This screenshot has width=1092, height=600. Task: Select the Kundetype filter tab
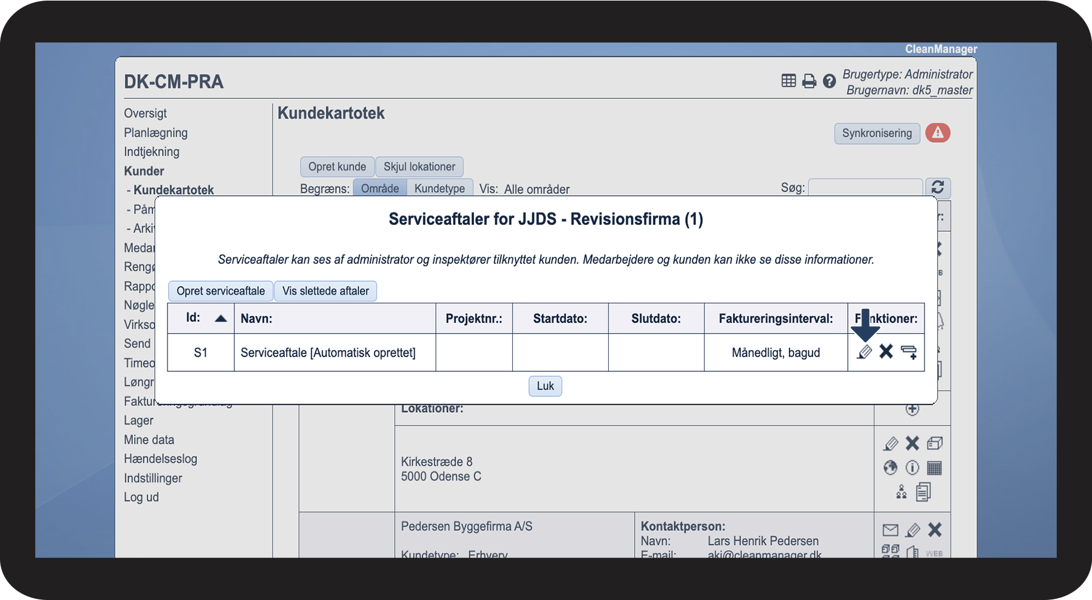(x=439, y=188)
